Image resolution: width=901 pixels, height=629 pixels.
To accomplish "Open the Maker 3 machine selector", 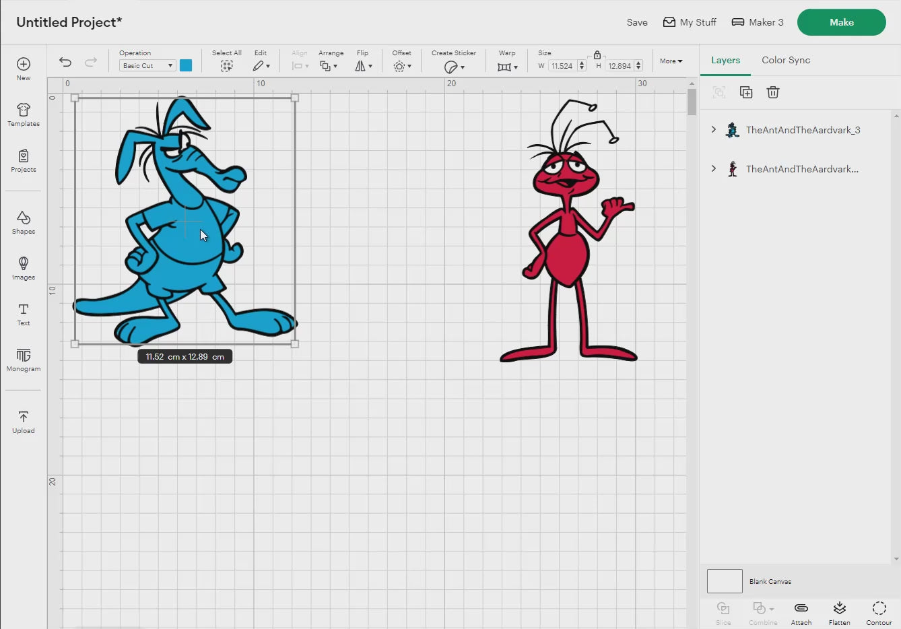I will coord(758,22).
